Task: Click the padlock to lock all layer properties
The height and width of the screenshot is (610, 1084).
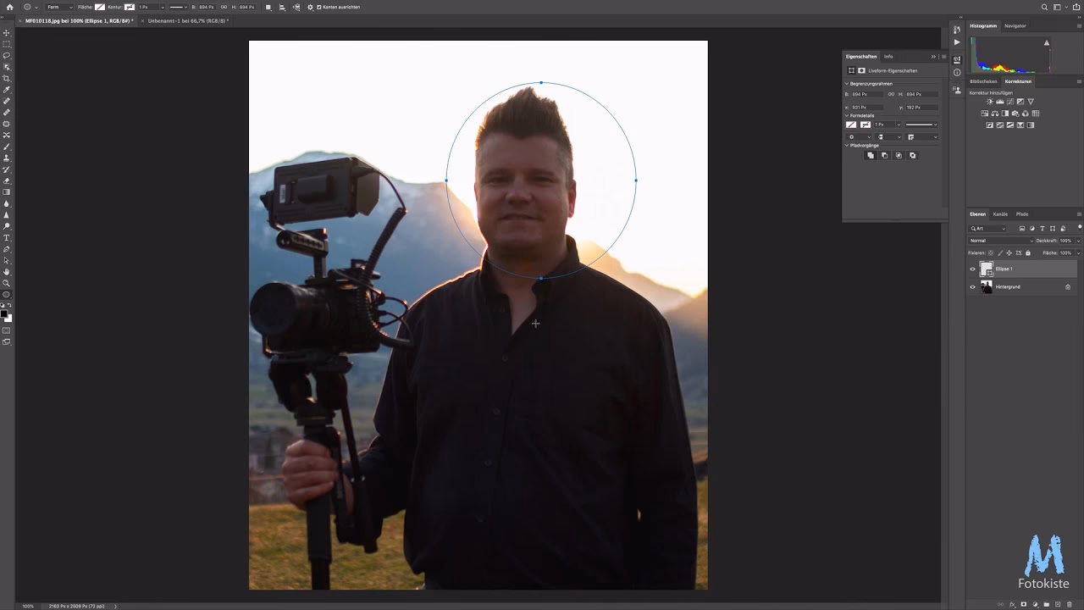Action: point(1028,253)
